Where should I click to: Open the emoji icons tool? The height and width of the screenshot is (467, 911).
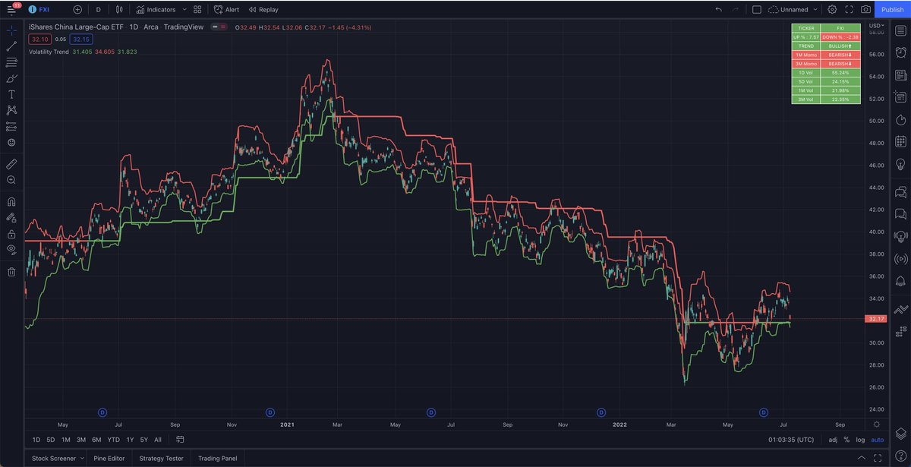click(11, 142)
